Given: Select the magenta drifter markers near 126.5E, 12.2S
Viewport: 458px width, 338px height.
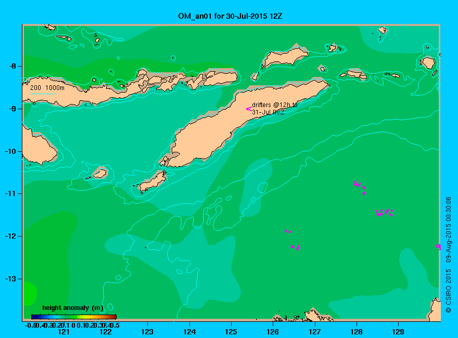Looking at the screenshot, I should pos(295,248).
